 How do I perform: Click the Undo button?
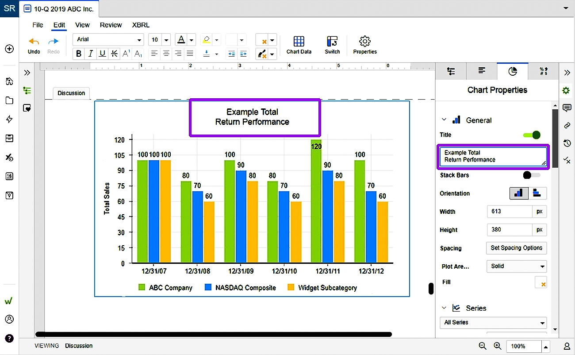[x=34, y=45]
